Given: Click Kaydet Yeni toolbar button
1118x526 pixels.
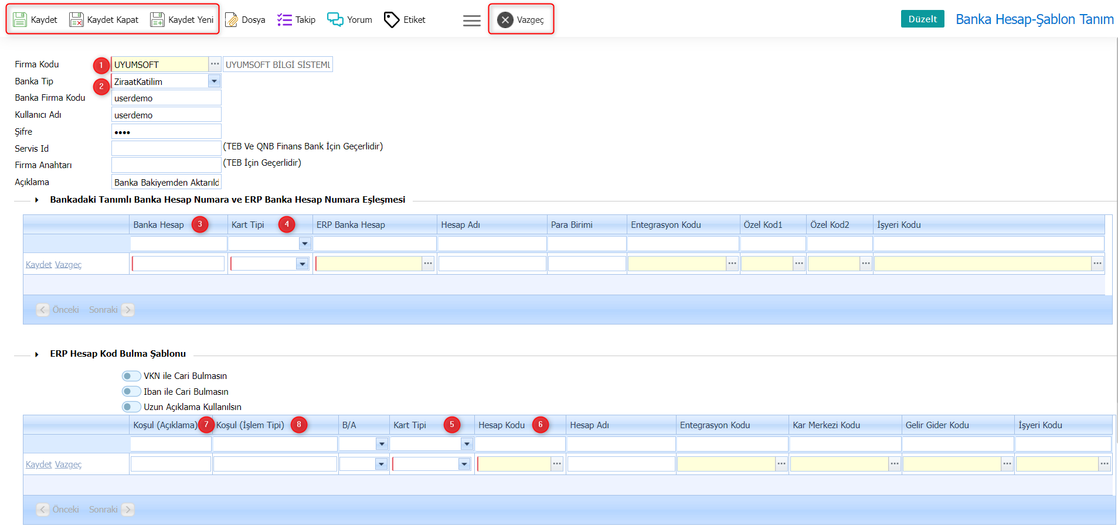Looking at the screenshot, I should tap(182, 19).
